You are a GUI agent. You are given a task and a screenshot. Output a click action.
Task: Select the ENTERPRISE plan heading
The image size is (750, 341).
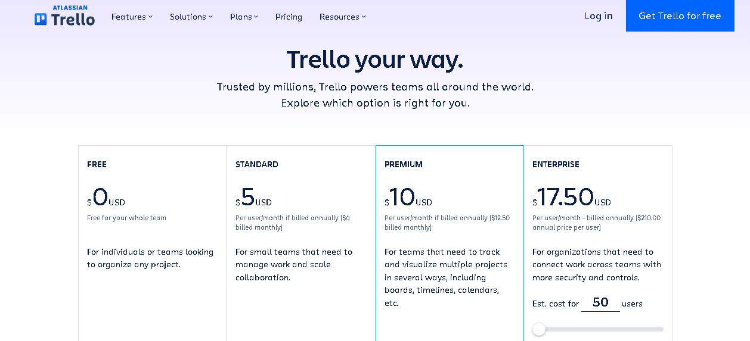pos(556,164)
